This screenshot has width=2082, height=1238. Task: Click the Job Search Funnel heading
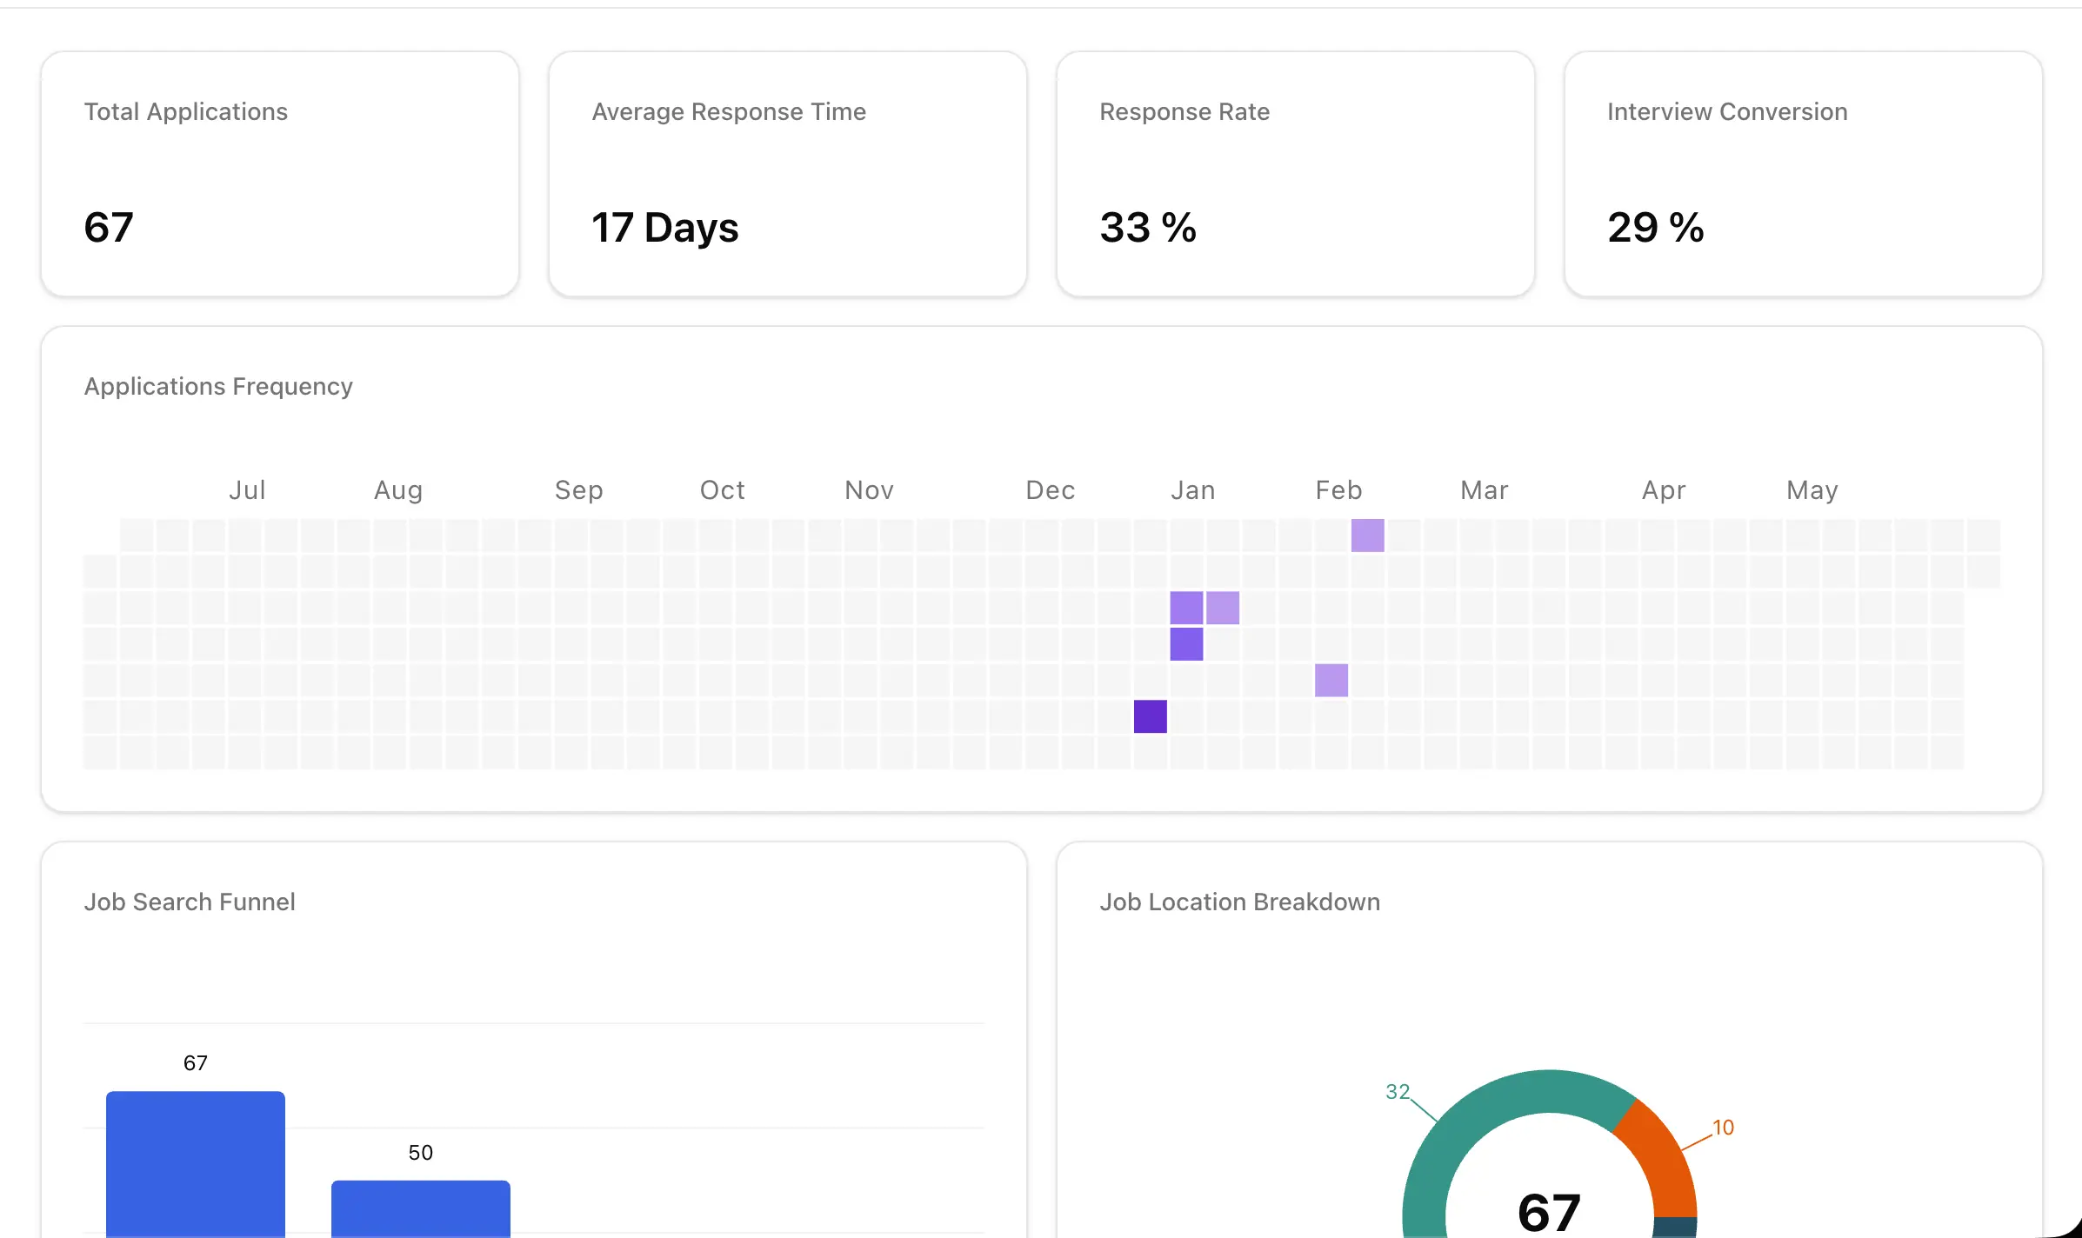[190, 902]
